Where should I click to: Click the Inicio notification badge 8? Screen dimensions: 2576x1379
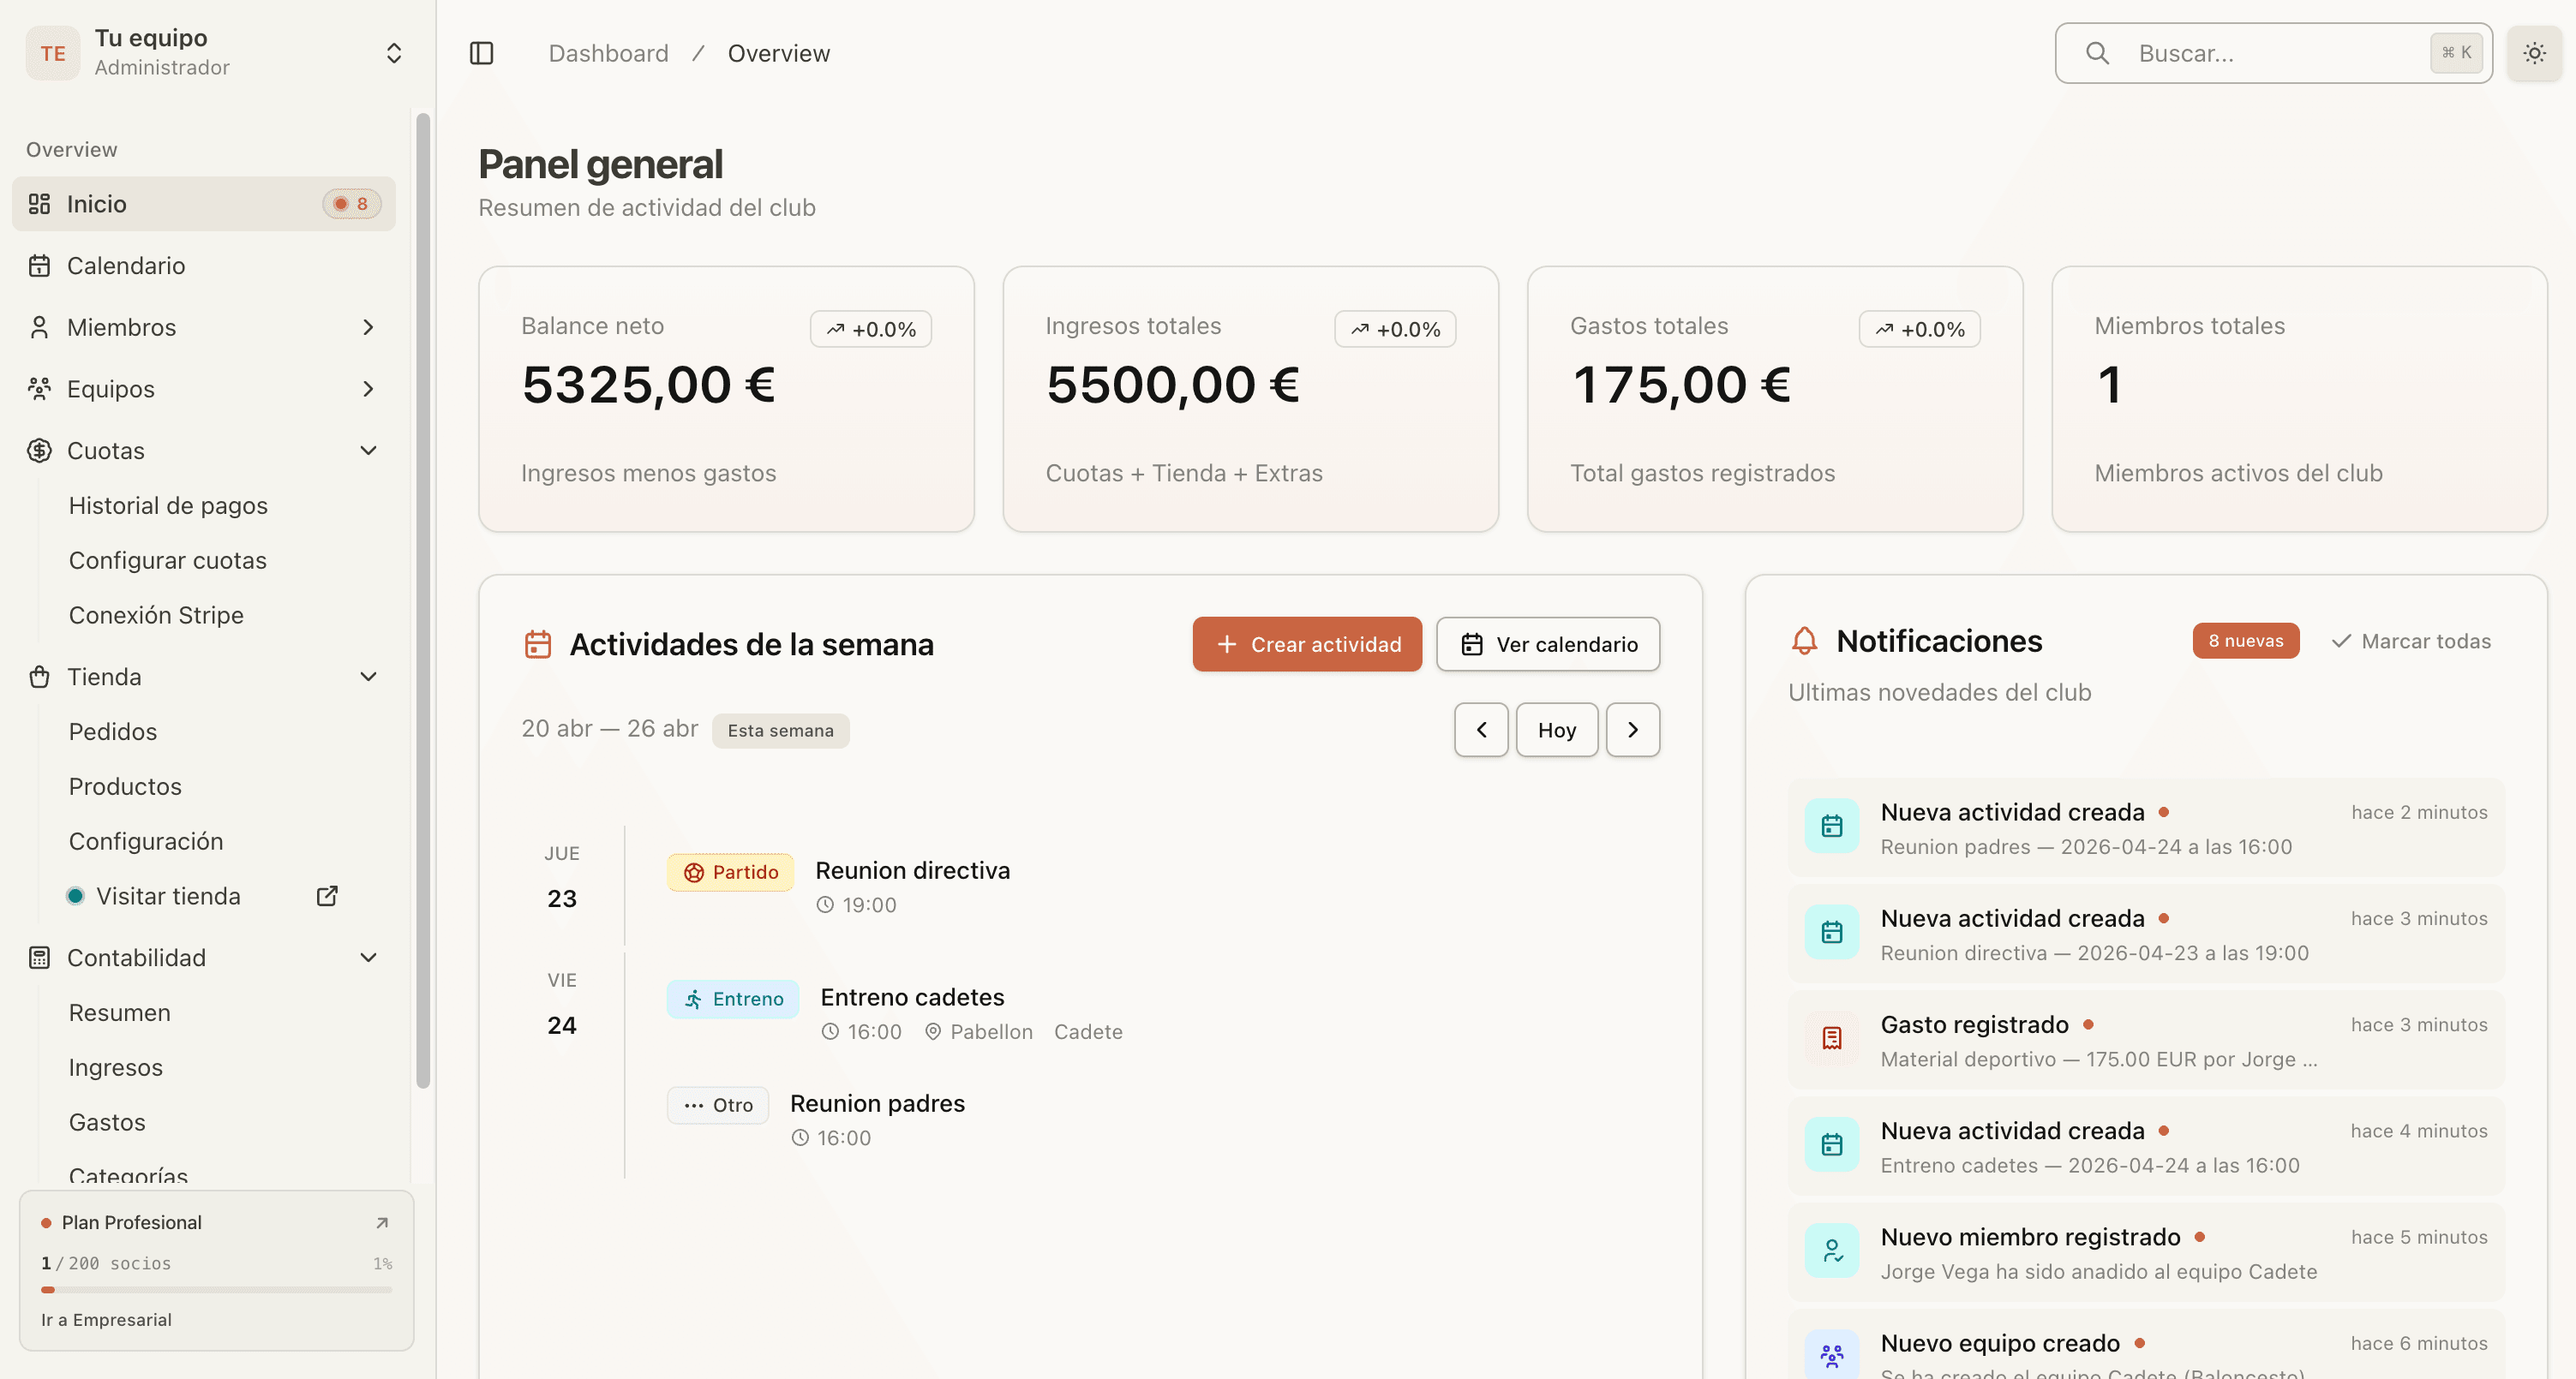[x=352, y=204]
